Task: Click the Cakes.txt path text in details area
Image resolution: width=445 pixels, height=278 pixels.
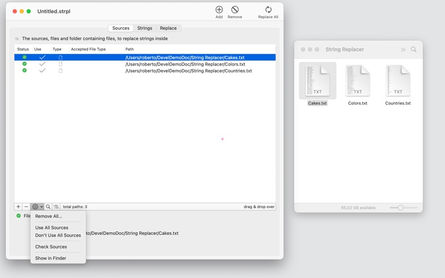Action: coord(132,233)
